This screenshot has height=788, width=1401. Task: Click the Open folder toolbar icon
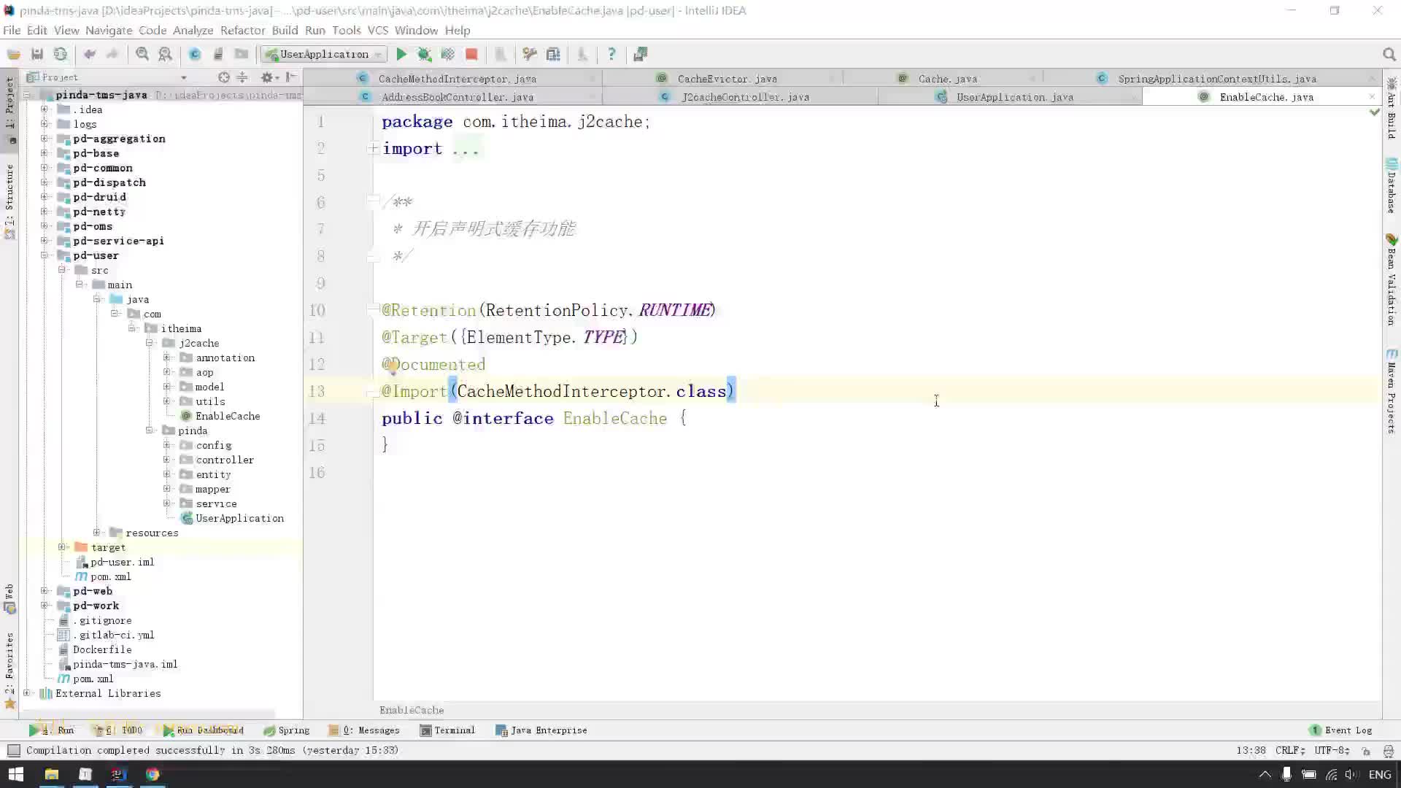pos(14,54)
